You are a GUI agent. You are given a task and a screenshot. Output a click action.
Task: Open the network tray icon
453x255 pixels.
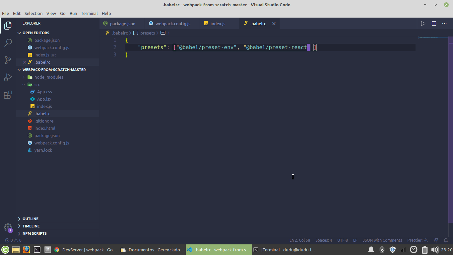click(x=403, y=250)
